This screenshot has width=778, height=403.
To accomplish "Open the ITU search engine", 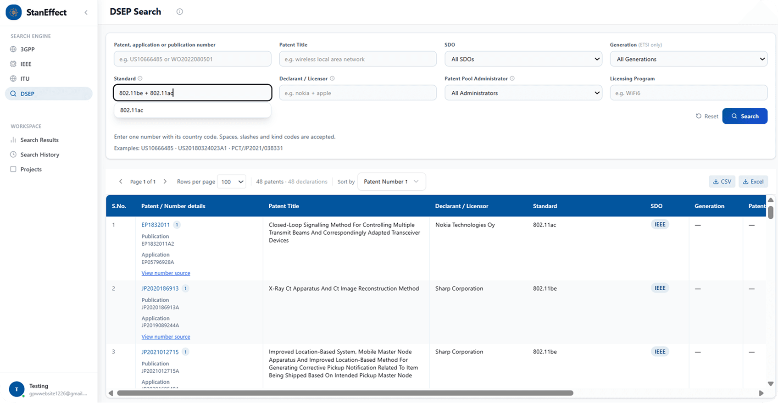I will (49, 78).
